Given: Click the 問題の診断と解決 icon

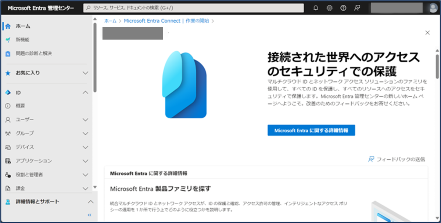Looking at the screenshot, I should [x=8, y=54].
